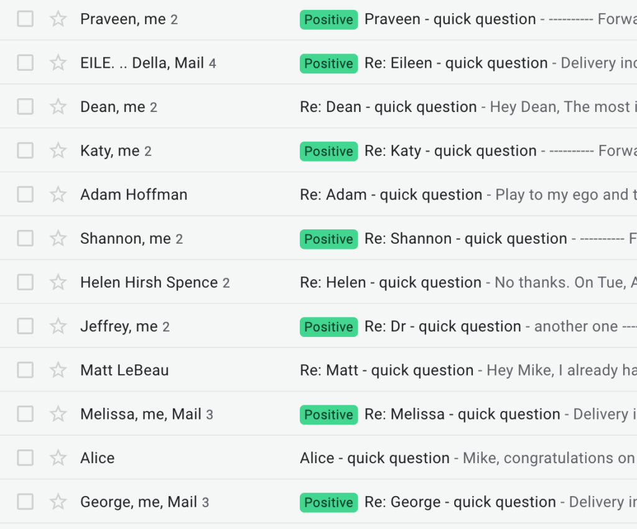
Task: Star Matt LeBeau's email
Action: (x=58, y=370)
